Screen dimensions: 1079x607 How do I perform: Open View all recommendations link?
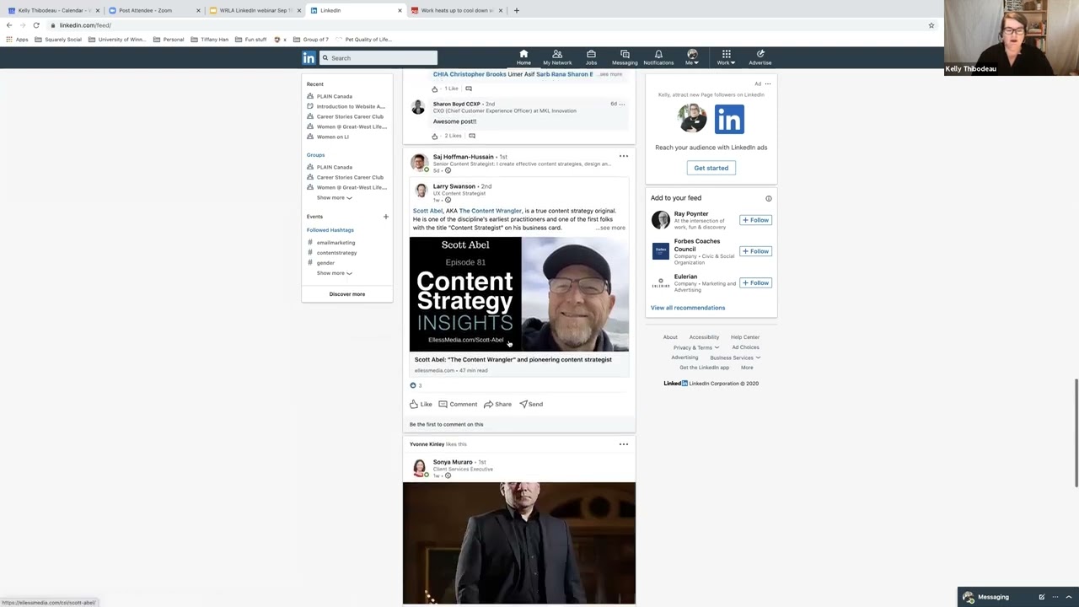click(x=688, y=308)
